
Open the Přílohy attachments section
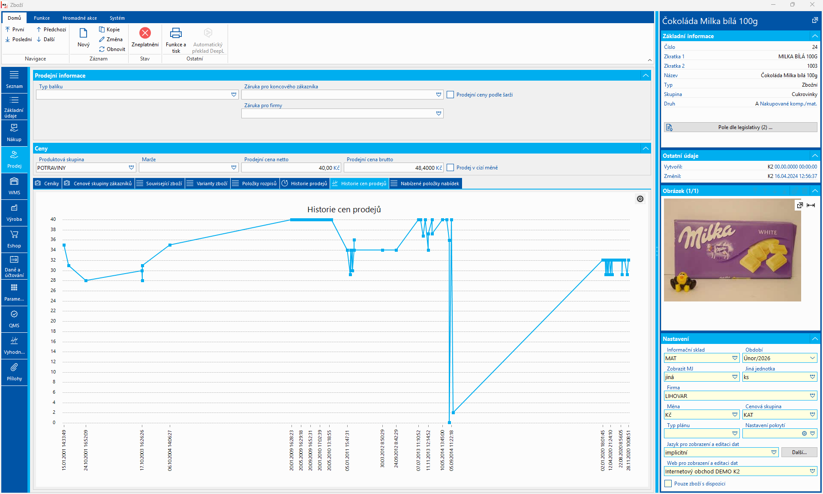(14, 372)
